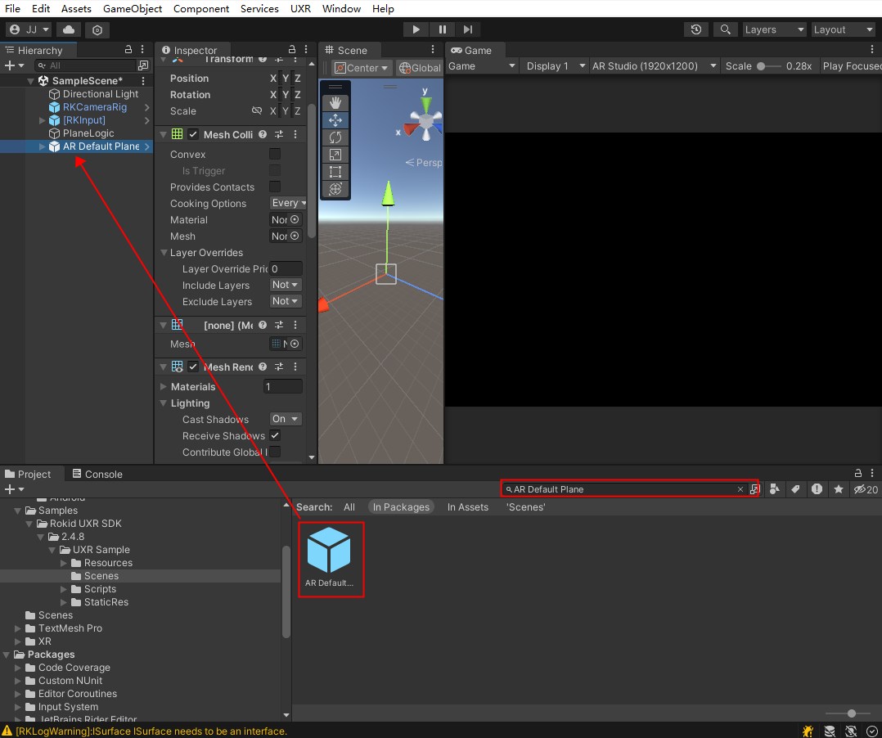The image size is (882, 738).
Task: Click the 'Scenes' search filter token
Action: tap(526, 507)
